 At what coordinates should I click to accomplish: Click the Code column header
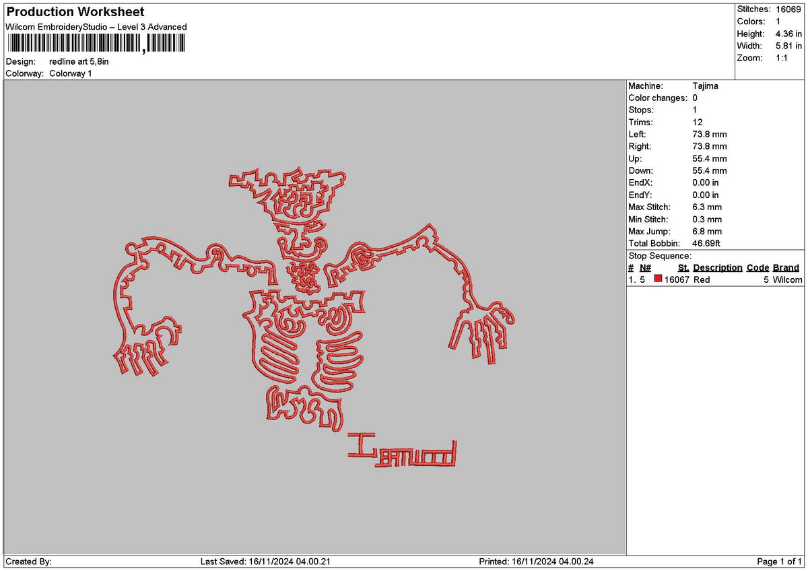pos(758,268)
